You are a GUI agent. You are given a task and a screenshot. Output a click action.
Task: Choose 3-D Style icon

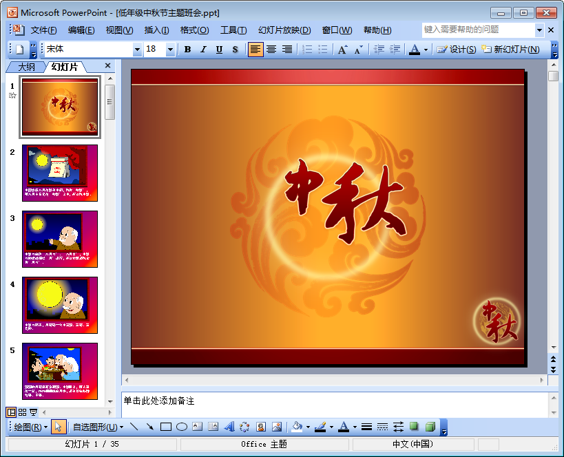click(x=430, y=427)
